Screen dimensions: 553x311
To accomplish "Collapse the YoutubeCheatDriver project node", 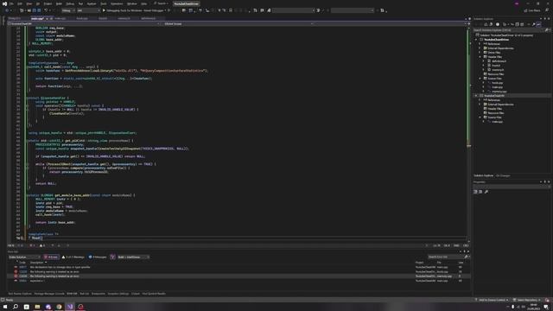I will 476,40.
